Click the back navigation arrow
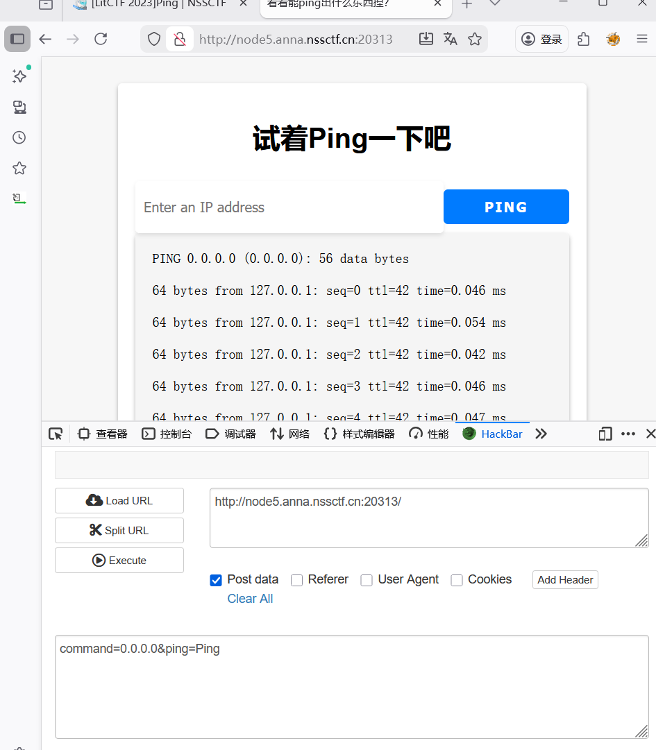The width and height of the screenshot is (656, 750). (x=45, y=39)
